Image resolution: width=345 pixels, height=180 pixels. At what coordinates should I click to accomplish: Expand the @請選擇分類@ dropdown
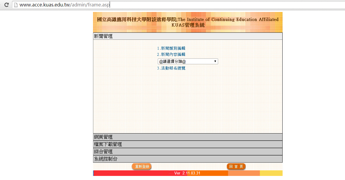pos(188,61)
